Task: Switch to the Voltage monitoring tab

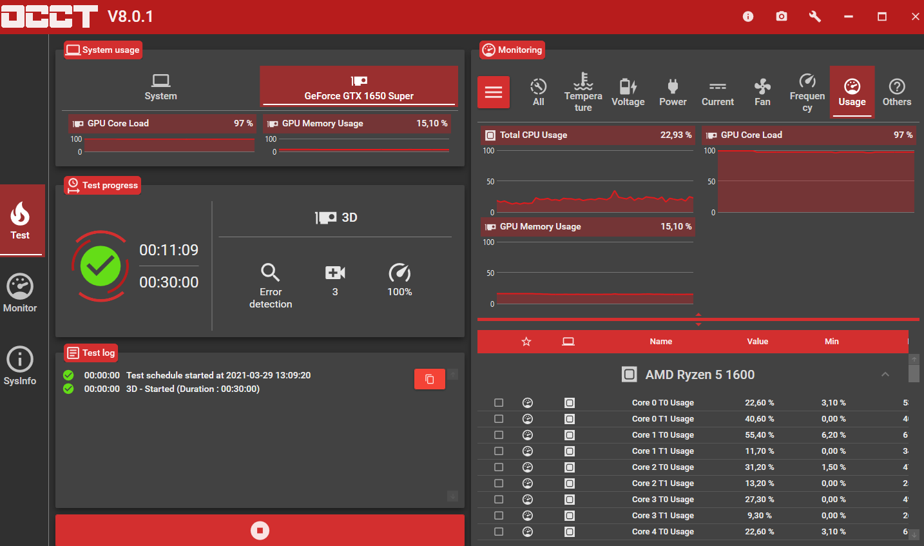Action: (628, 92)
